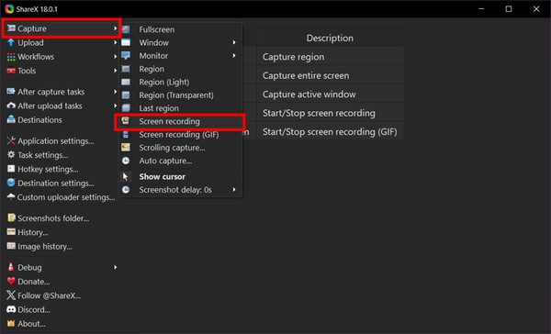Click the Monitor icon in Capture menu
Image resolution: width=551 pixels, height=334 pixels.
point(126,55)
